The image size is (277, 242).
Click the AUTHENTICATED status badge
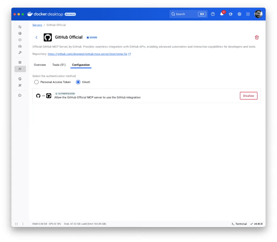click(65, 94)
